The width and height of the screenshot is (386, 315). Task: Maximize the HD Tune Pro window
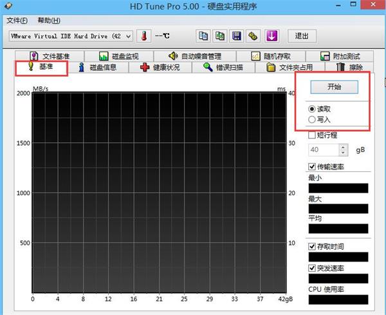pyautogui.click(x=353, y=5)
